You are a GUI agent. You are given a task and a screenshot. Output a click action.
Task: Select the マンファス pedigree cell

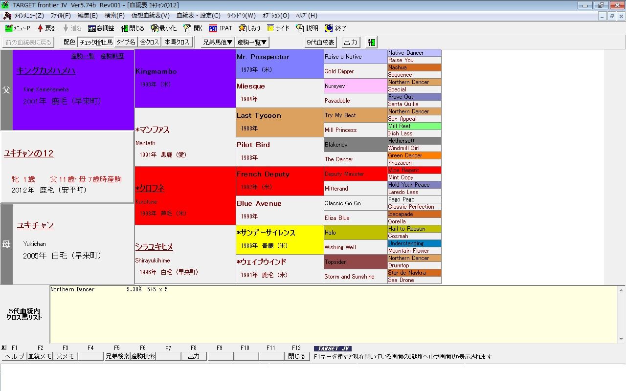pos(185,137)
